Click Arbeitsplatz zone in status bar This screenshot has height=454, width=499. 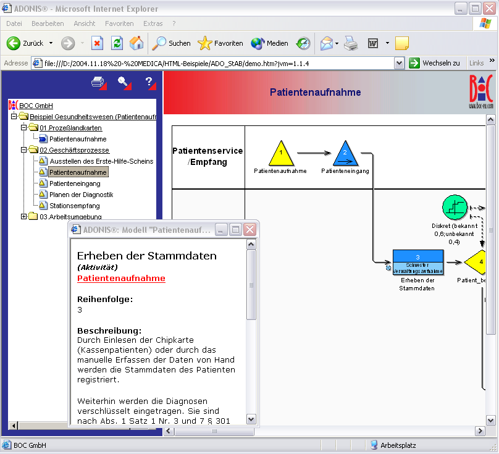(393, 445)
